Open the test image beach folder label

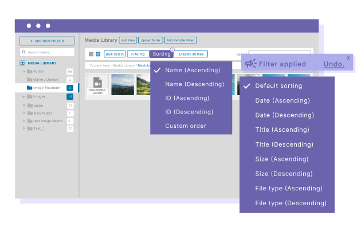(x=48, y=121)
